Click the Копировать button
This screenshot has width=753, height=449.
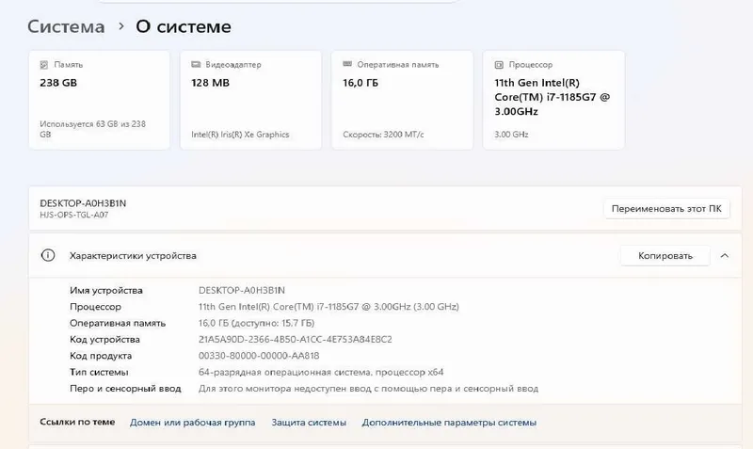(665, 256)
